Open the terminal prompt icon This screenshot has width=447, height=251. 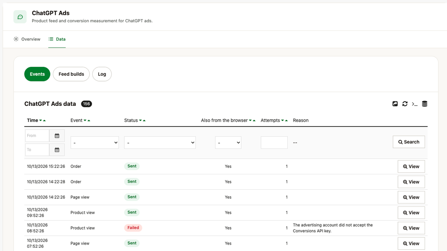(414, 104)
